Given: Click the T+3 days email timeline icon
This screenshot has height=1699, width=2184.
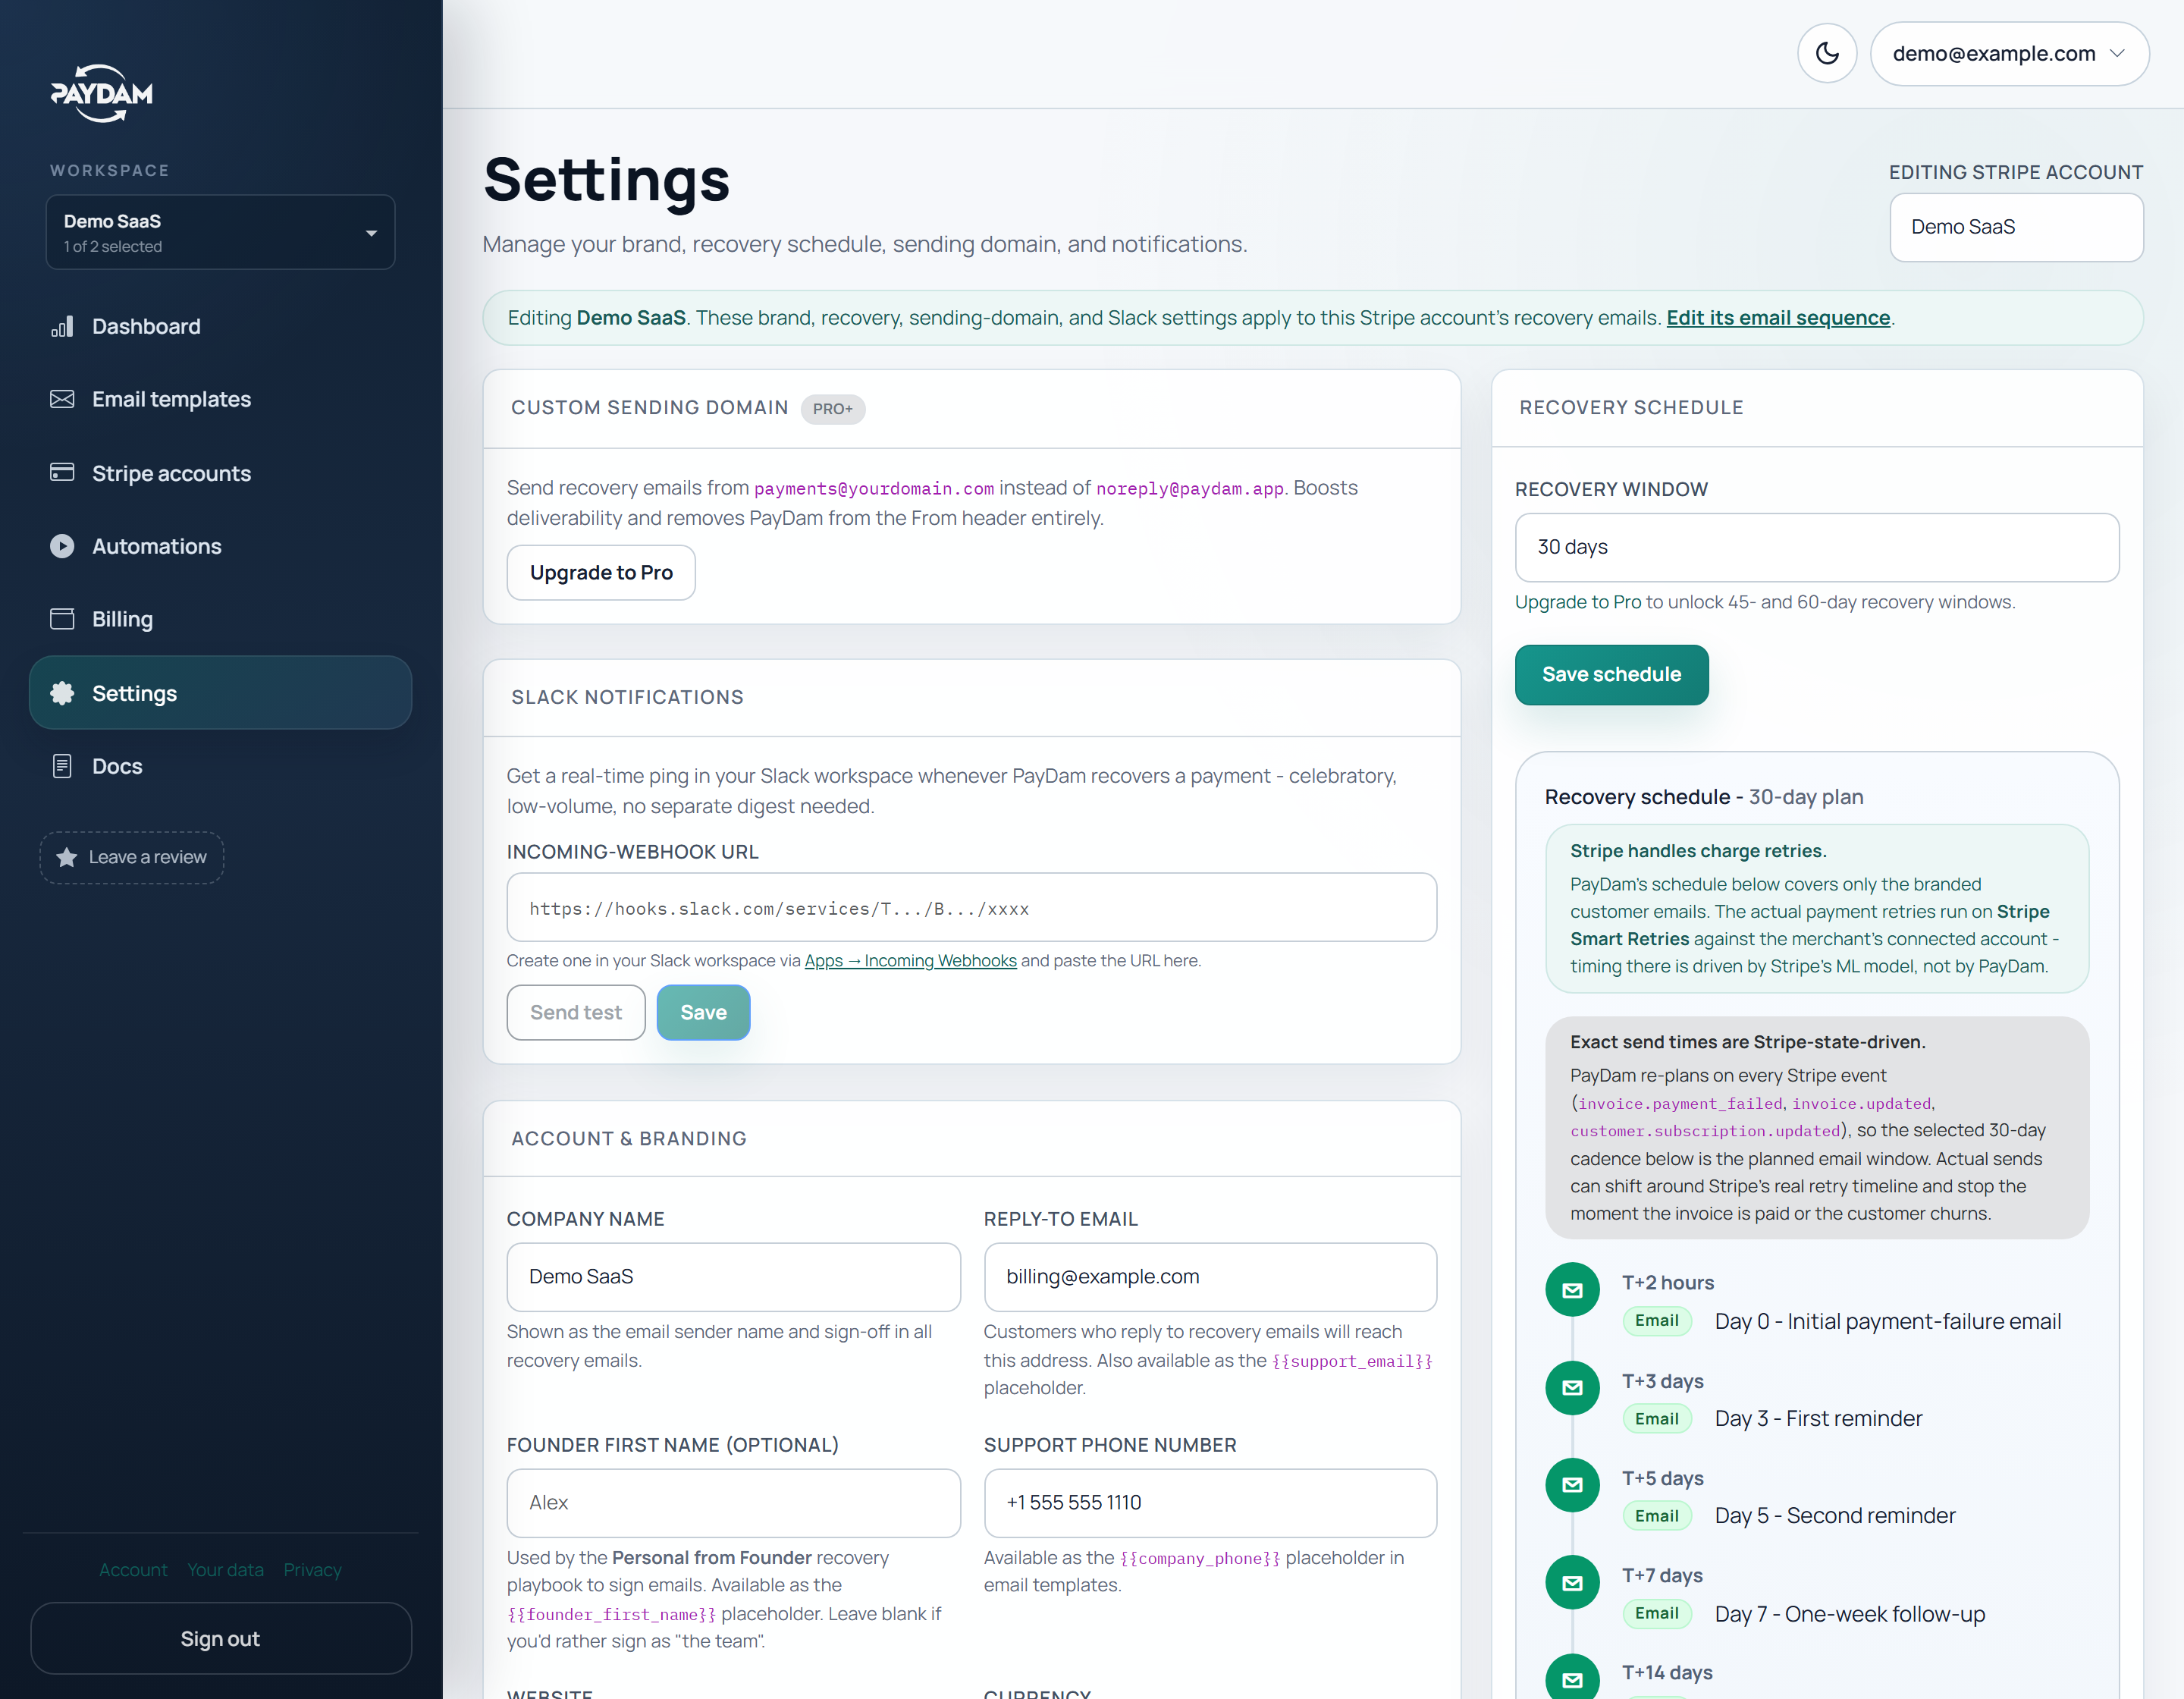Looking at the screenshot, I should pos(1572,1387).
